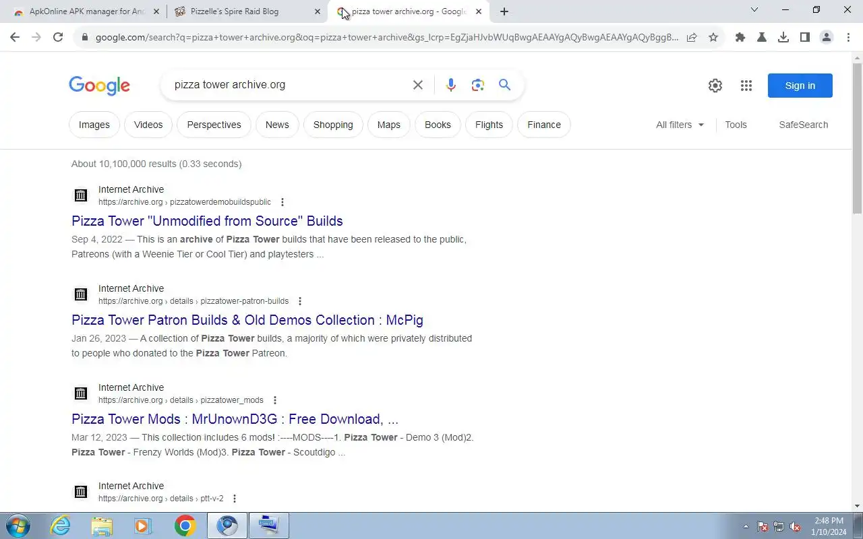Select the Perspectives filter
The width and height of the screenshot is (863, 539).
coord(214,125)
